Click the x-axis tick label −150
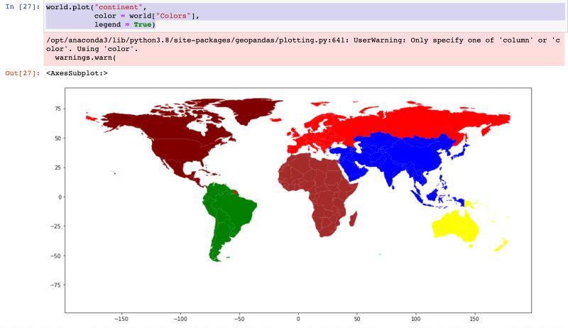The height and width of the screenshot is (328, 568). (x=121, y=319)
